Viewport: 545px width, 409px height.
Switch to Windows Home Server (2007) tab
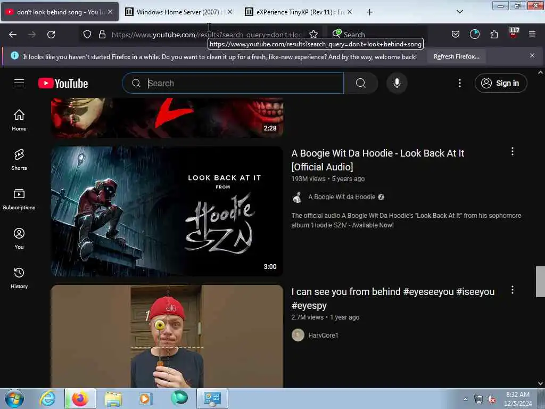tap(178, 12)
